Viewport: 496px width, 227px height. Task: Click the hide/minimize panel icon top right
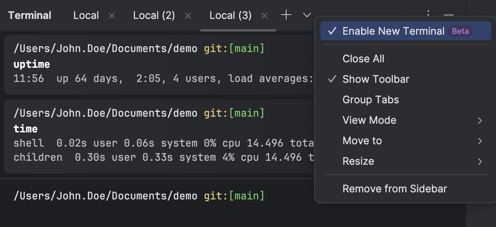(x=448, y=16)
